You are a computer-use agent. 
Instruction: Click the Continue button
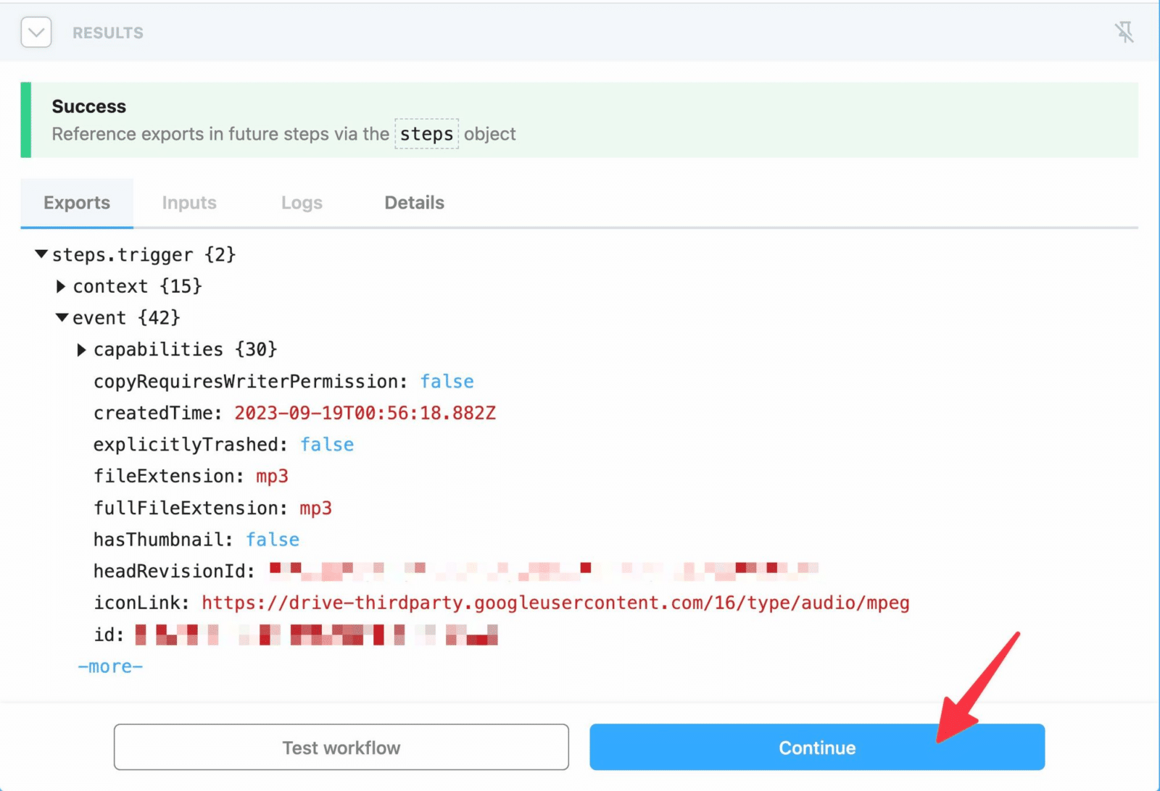pyautogui.click(x=817, y=747)
